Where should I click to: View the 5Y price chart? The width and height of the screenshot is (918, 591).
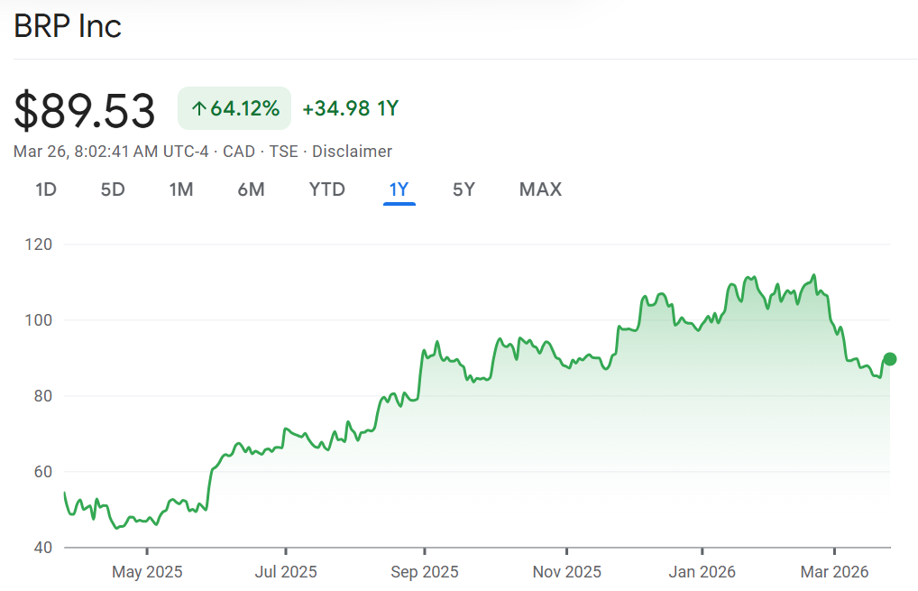pyautogui.click(x=464, y=189)
